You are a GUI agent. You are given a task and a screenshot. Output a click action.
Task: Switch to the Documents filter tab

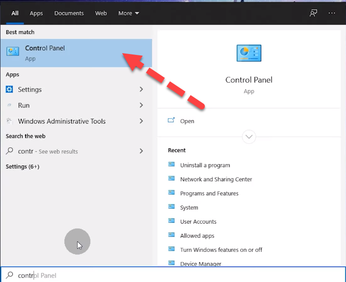(x=69, y=13)
